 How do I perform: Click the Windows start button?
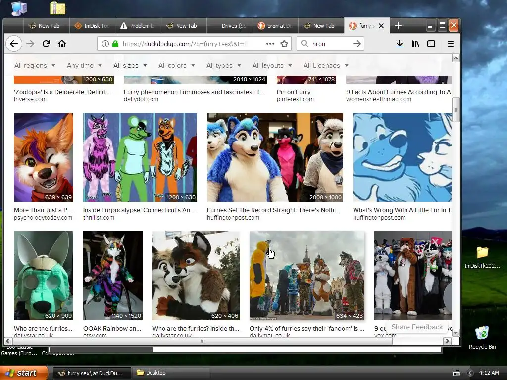[23, 373]
